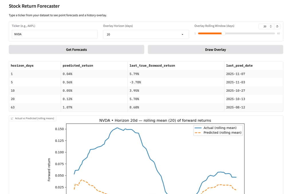293x194 pixels.
Task: Sort by the predicted_return column header
Action: click(78, 66)
